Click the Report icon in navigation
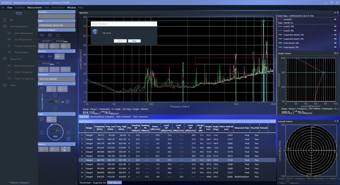This screenshot has height=185, width=340. (5, 85)
